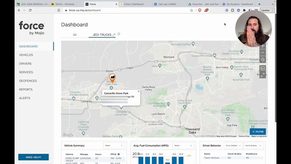
Task: Click the browser back arrow
Action: (x=19, y=10)
